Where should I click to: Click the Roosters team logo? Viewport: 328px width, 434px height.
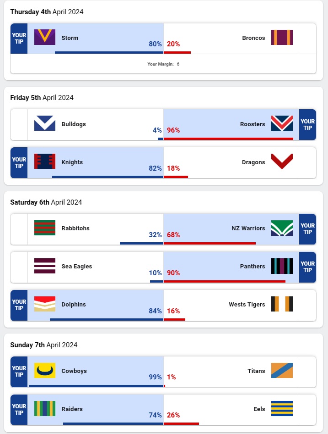point(282,123)
